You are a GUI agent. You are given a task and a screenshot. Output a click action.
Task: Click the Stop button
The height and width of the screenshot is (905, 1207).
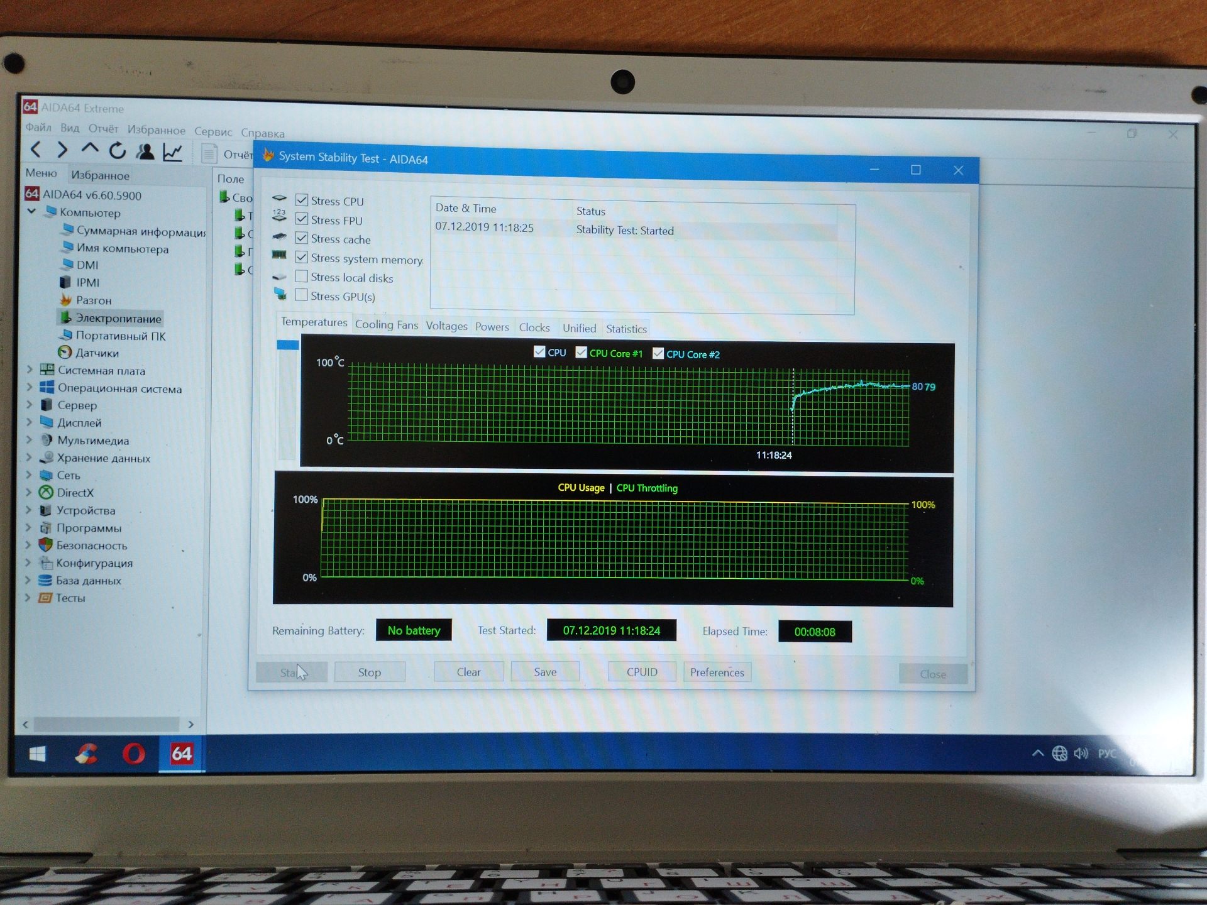coord(370,672)
